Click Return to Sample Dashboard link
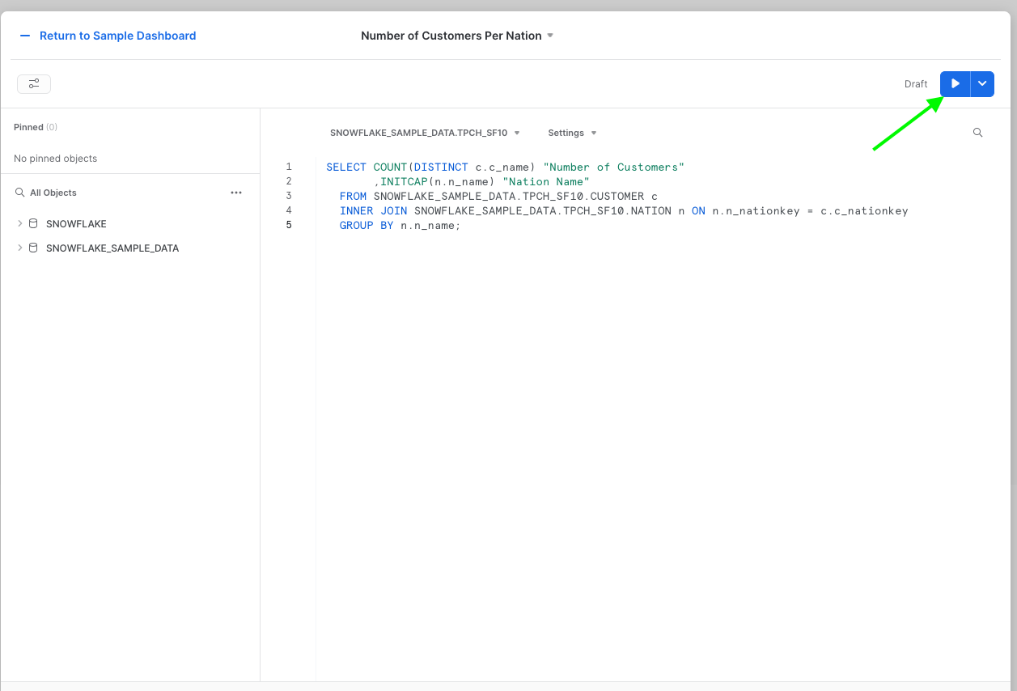The height and width of the screenshot is (691, 1017). click(117, 36)
